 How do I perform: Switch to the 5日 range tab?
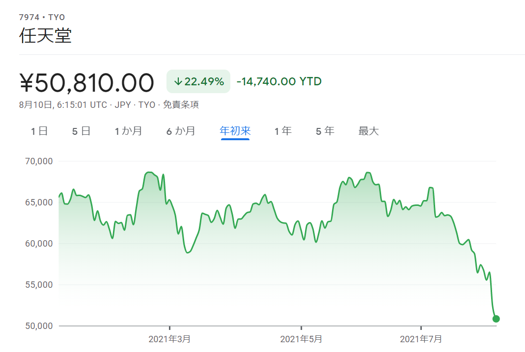(81, 131)
